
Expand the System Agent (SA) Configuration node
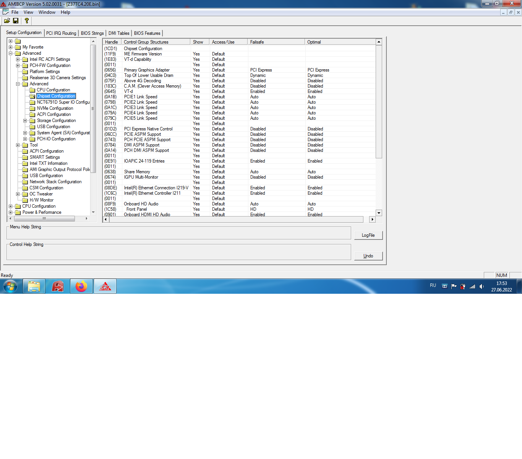(25, 133)
